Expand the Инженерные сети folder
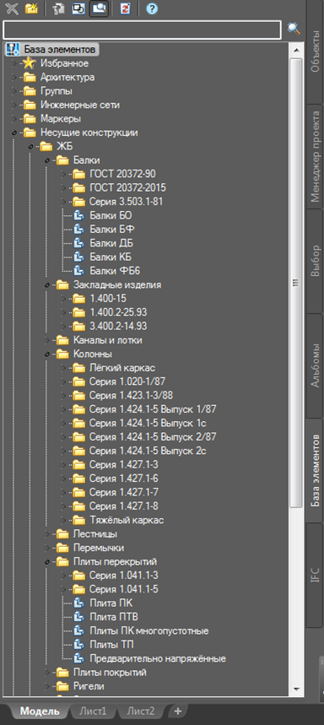Viewport: 324px width, 725px height. tap(14, 105)
